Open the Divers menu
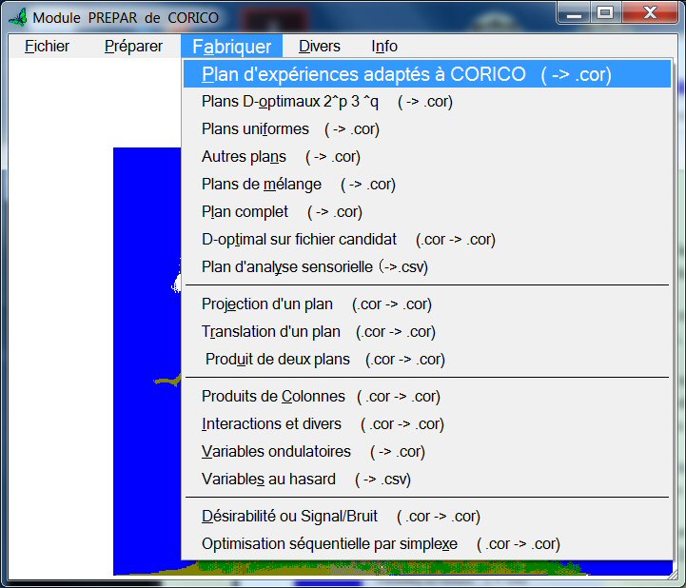686x588 pixels. coord(320,46)
